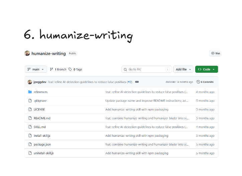Open the humanize-writing repository title link

pyautogui.click(x=48, y=53)
